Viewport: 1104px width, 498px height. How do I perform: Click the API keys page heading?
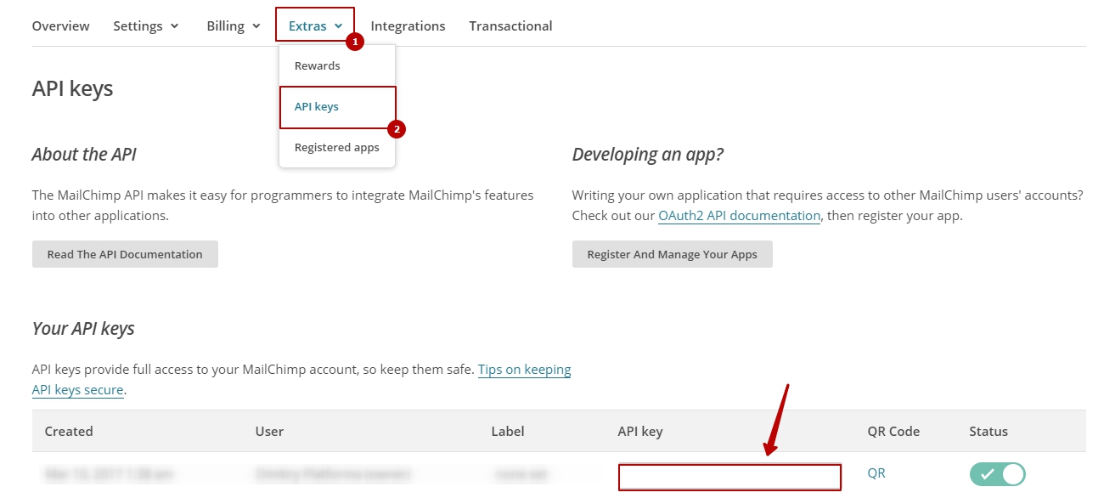point(72,88)
